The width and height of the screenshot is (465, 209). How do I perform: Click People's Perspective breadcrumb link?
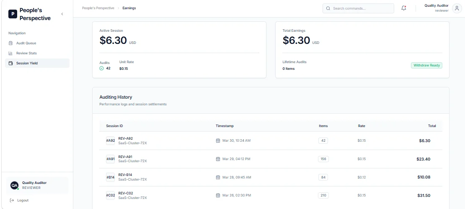pos(98,8)
